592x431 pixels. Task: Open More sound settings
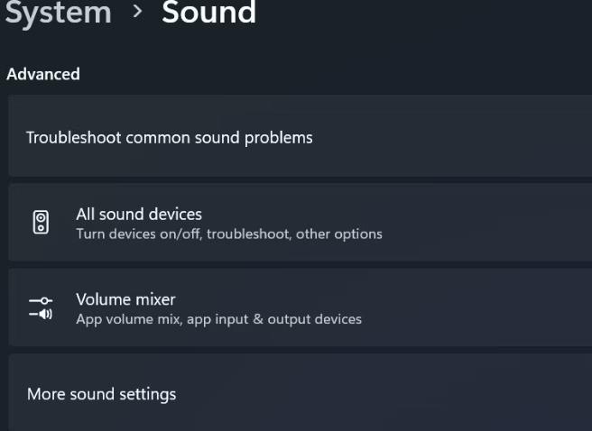[x=102, y=394]
